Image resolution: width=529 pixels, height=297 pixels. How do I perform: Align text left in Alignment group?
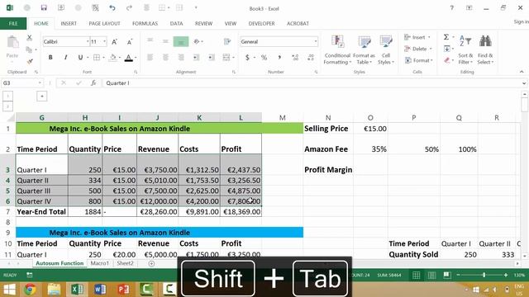pos(150,58)
